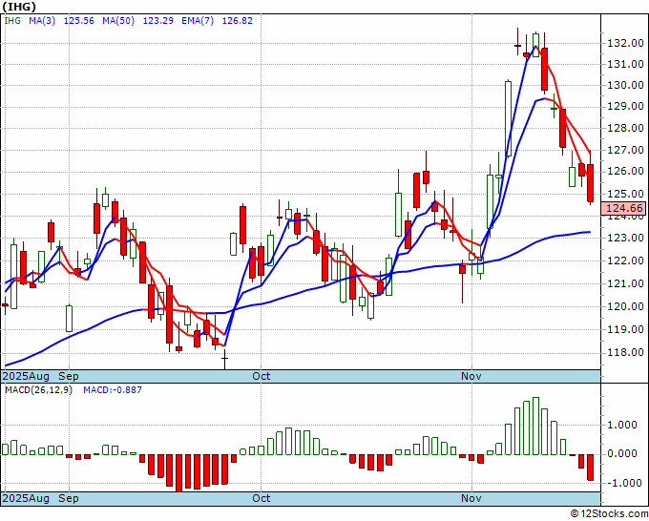Click the current price tag 124.66
Image resolution: width=649 pixels, height=521 pixels.
click(x=625, y=208)
